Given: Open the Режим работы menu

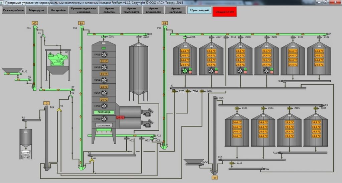Looking at the screenshot, I should [13, 10].
